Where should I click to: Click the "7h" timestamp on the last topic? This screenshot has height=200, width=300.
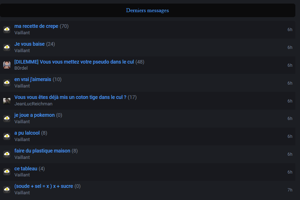290,190
